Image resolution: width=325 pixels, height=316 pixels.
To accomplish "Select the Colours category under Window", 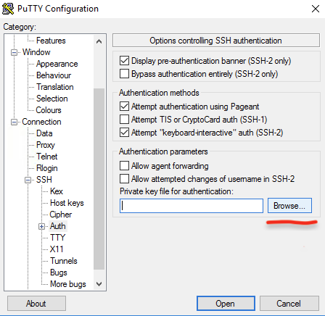I will tap(49, 110).
